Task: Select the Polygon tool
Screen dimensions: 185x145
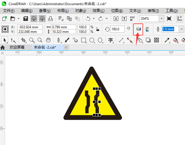Action: (x=100, y=40)
